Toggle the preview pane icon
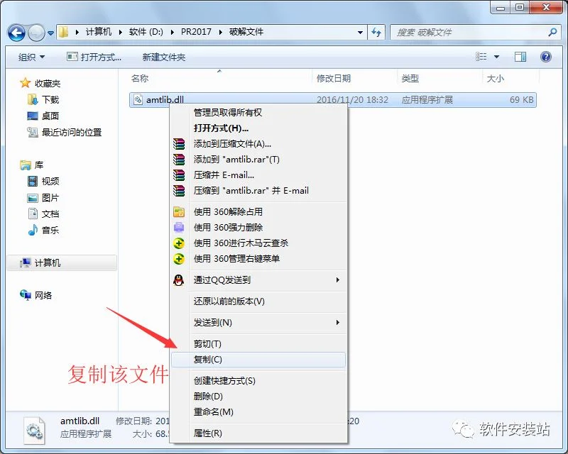568x454 pixels. pos(520,57)
